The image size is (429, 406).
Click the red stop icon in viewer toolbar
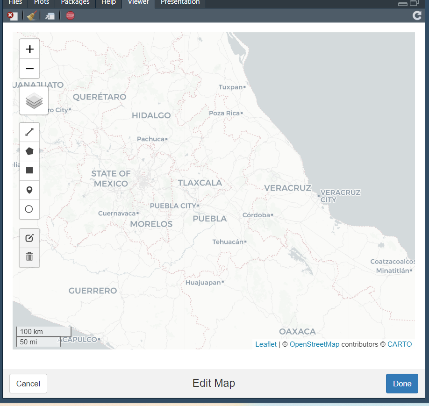(x=70, y=15)
